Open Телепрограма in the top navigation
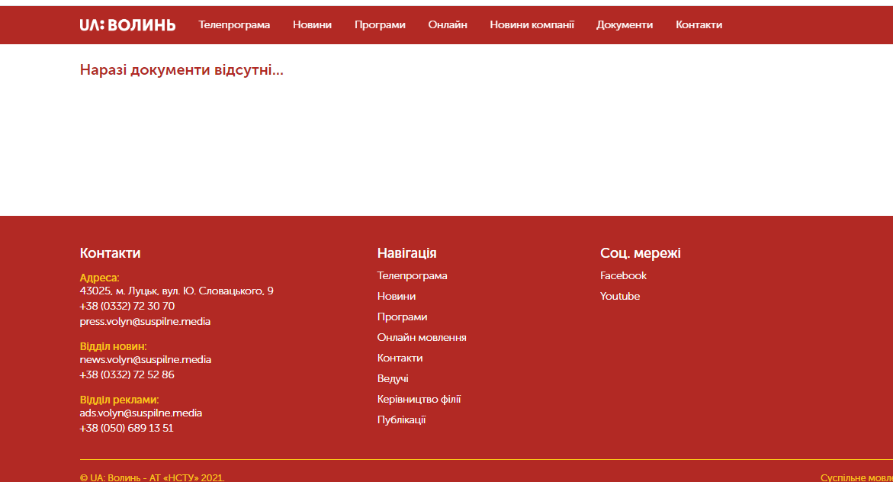893x482 pixels. [x=234, y=24]
